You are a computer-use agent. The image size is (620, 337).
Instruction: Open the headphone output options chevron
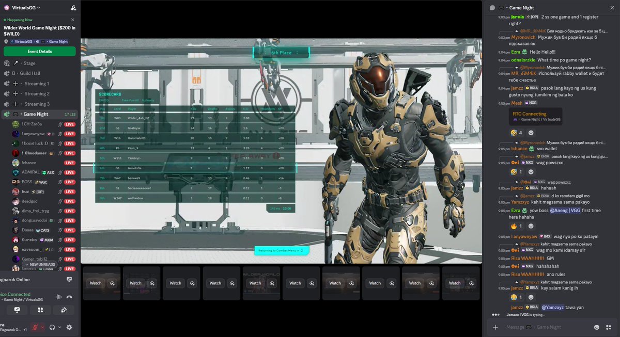pyautogui.click(x=59, y=327)
